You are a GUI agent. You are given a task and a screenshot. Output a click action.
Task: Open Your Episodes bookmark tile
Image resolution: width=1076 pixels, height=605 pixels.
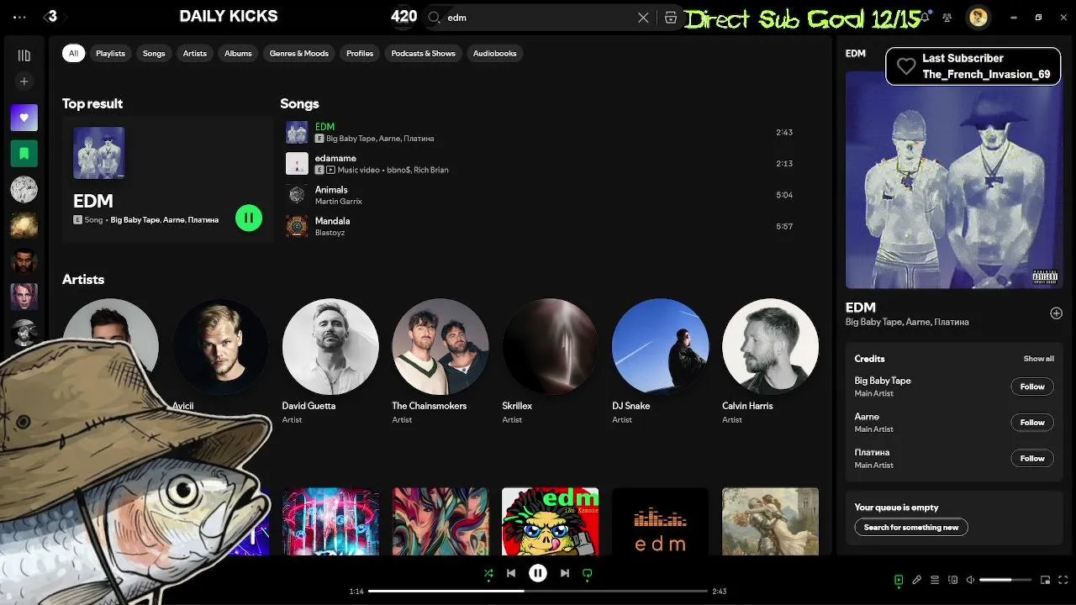24,154
